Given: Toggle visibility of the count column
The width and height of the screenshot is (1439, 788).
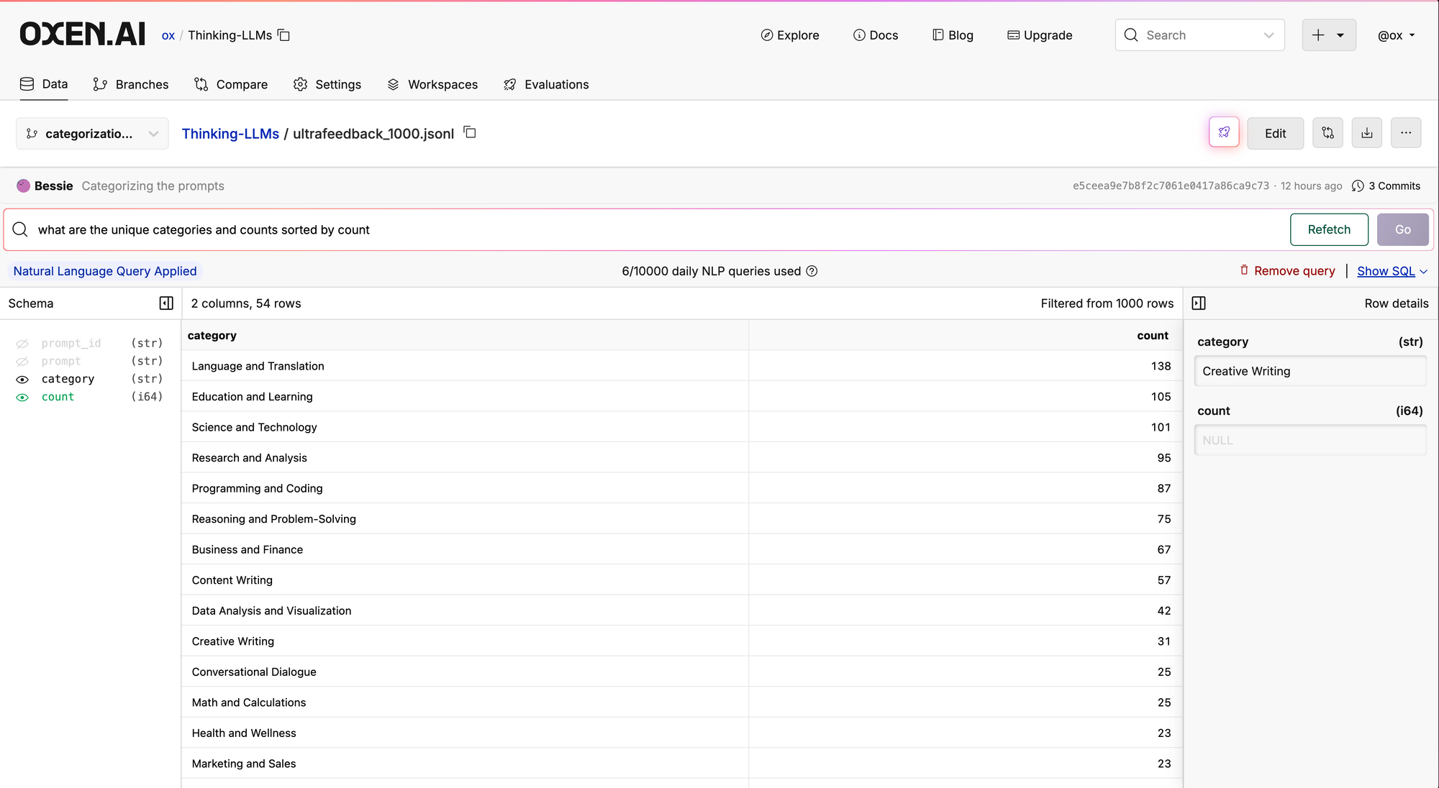Looking at the screenshot, I should (22, 397).
